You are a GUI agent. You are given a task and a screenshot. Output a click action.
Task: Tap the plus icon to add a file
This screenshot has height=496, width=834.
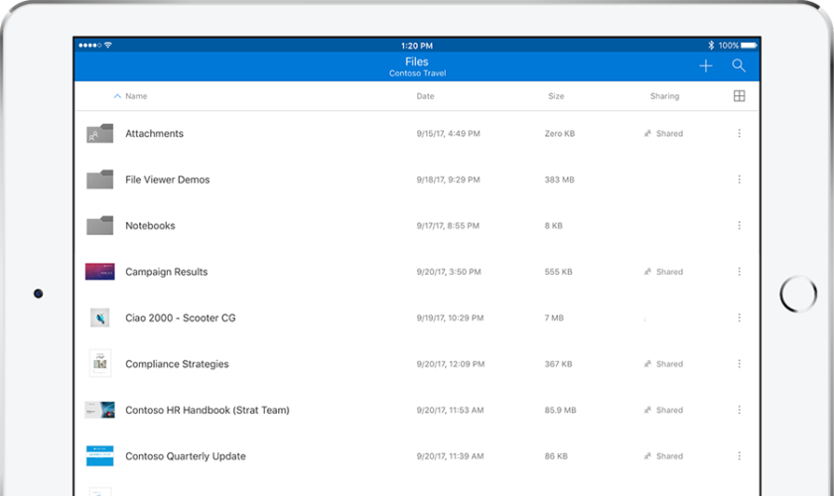pos(705,66)
